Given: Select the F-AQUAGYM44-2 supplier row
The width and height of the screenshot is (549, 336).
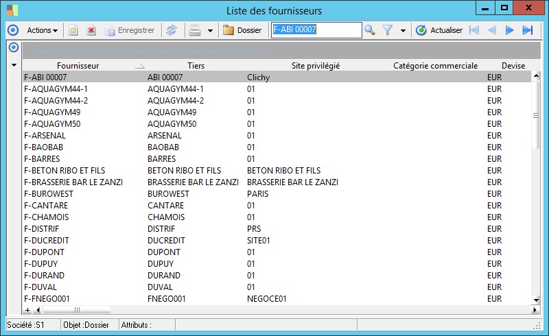Looking at the screenshot, I should 277,101.
